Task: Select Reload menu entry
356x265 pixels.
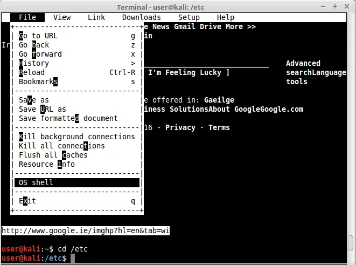Action: (77, 72)
